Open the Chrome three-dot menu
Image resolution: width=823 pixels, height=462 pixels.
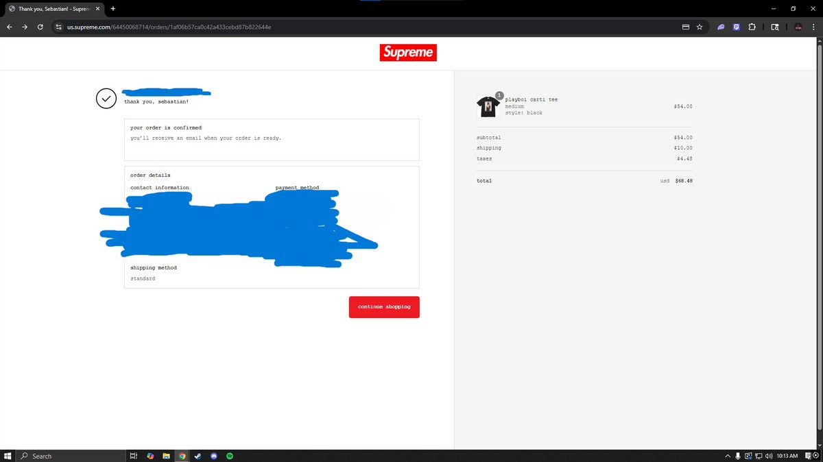(813, 27)
